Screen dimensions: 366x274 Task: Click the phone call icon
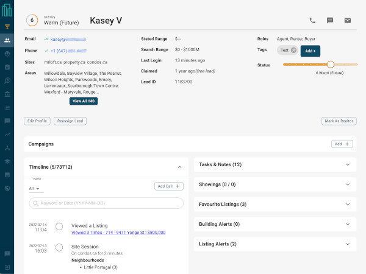pyautogui.click(x=312, y=20)
